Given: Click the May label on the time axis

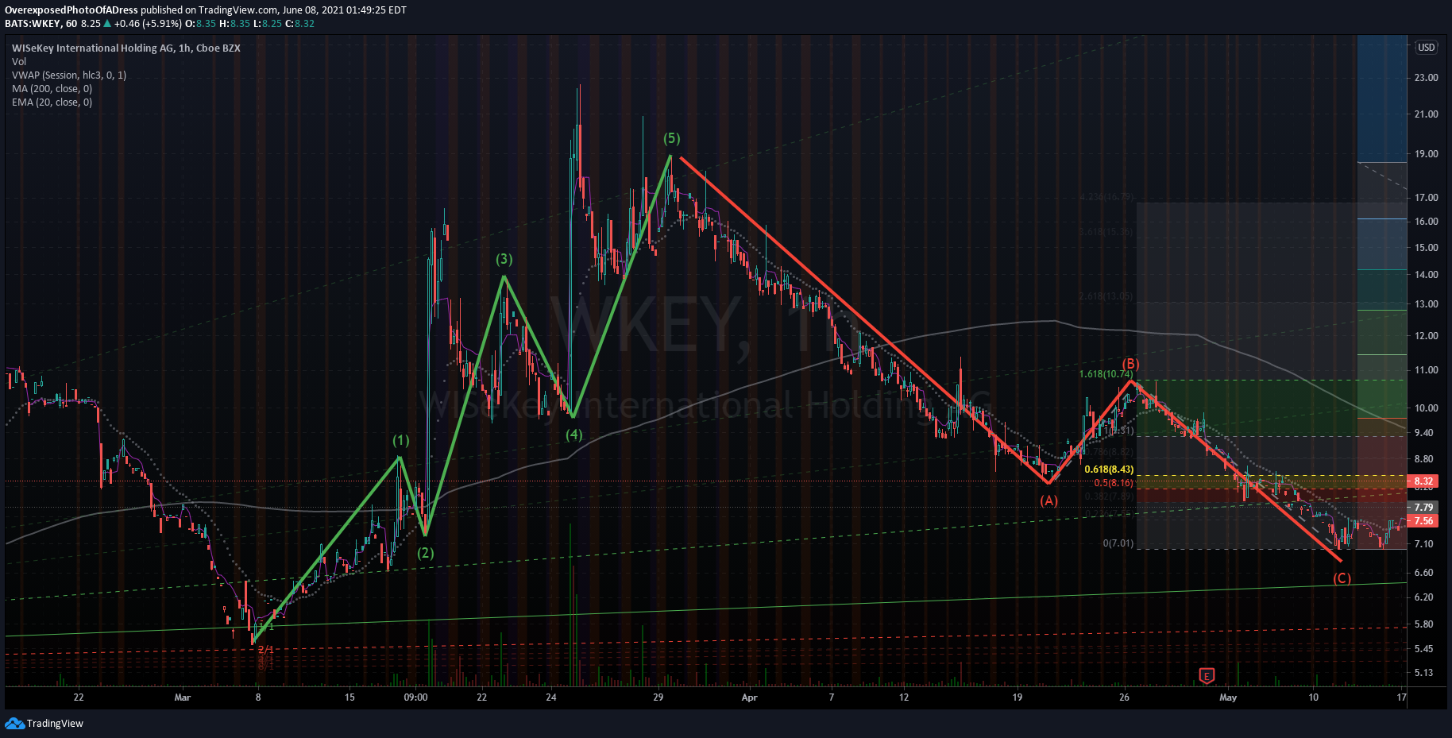Looking at the screenshot, I should coord(1228,697).
